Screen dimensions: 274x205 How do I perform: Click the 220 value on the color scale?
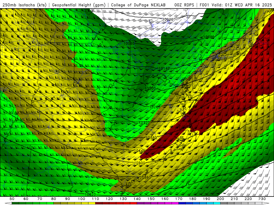click(248, 199)
